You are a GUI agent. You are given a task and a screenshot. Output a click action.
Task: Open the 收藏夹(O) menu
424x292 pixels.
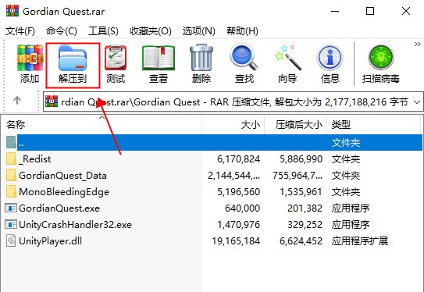pos(151,31)
